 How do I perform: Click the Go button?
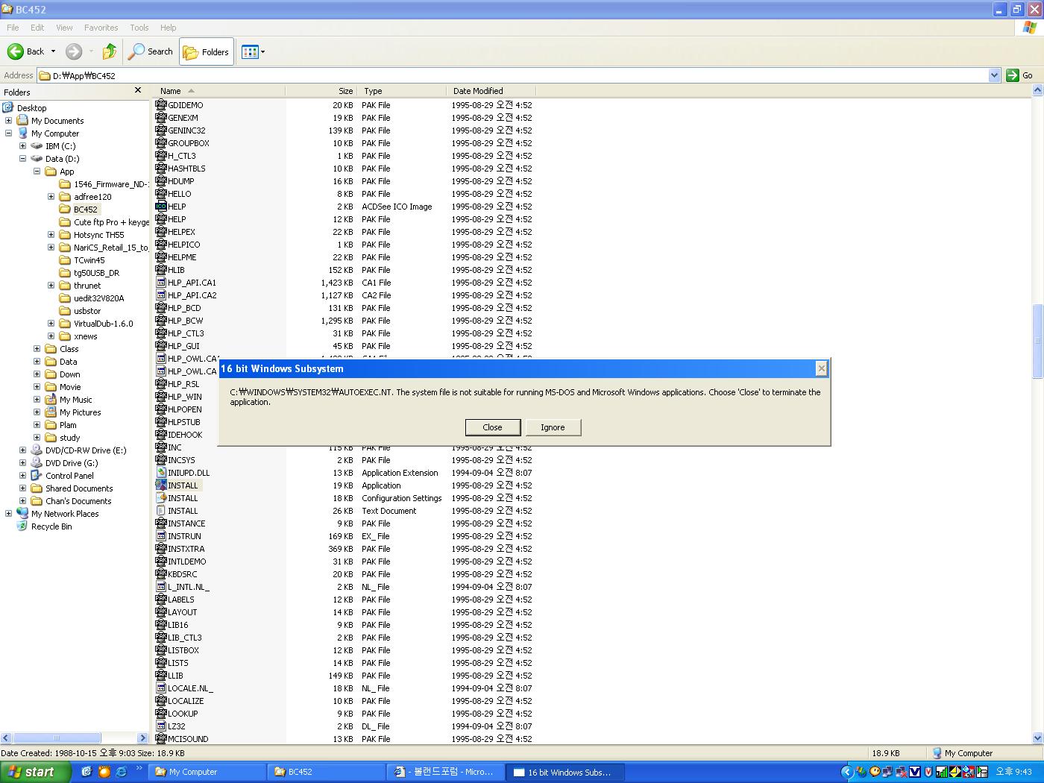[x=1020, y=75]
